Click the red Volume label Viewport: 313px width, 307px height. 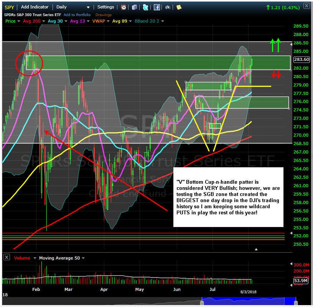[22, 258]
